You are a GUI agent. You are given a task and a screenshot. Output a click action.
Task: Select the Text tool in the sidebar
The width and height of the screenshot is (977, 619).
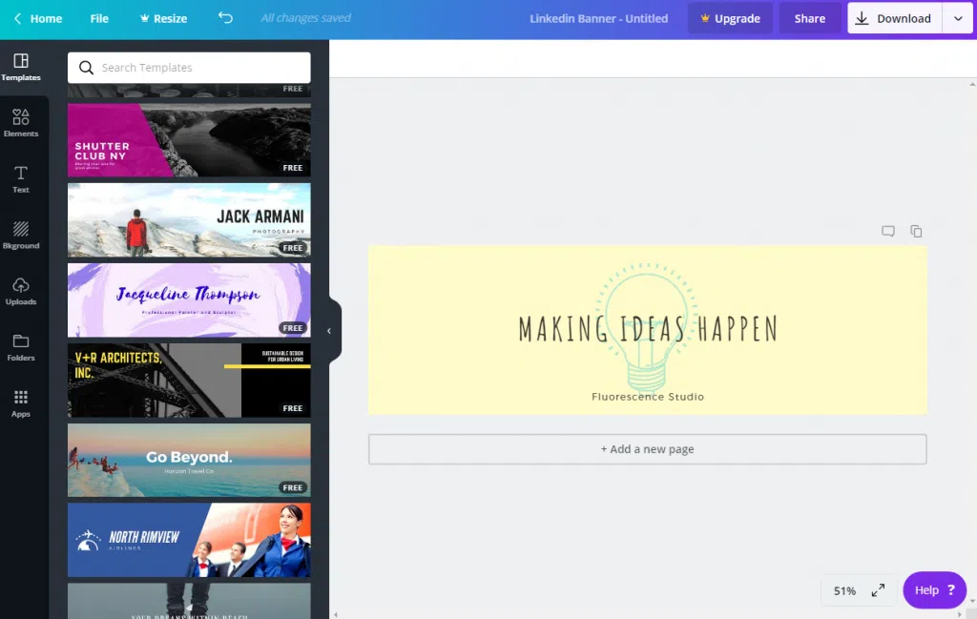pyautogui.click(x=21, y=178)
